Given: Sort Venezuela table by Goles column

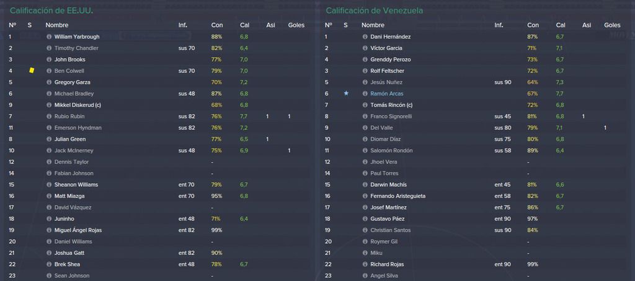Looking at the screenshot, I should pyautogui.click(x=612, y=25).
